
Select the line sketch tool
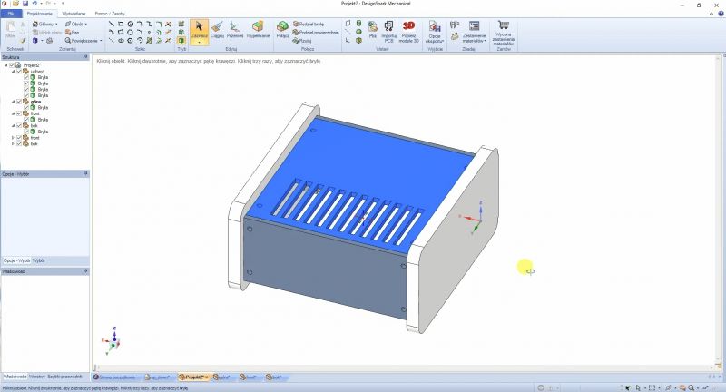point(111,24)
